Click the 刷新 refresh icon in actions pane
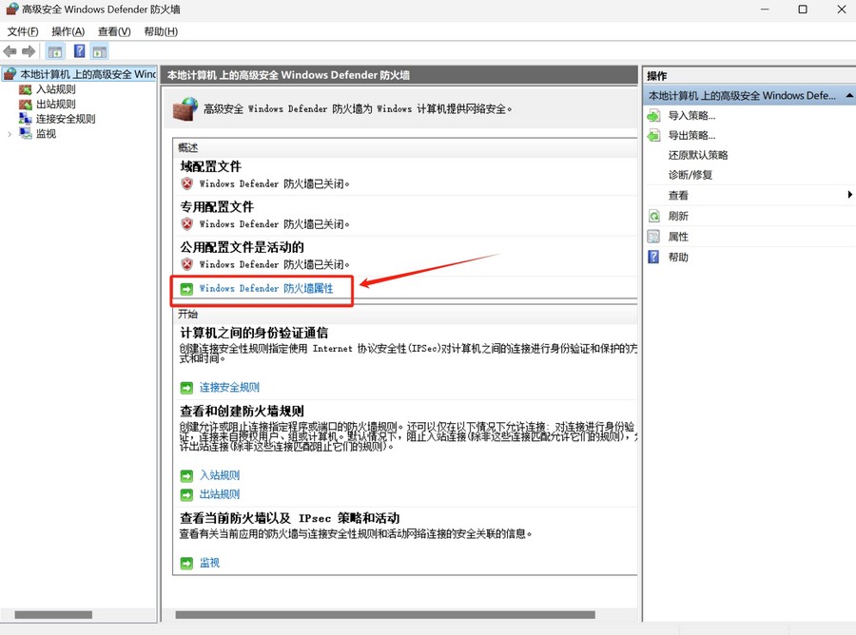The height and width of the screenshot is (635, 856). click(x=653, y=216)
